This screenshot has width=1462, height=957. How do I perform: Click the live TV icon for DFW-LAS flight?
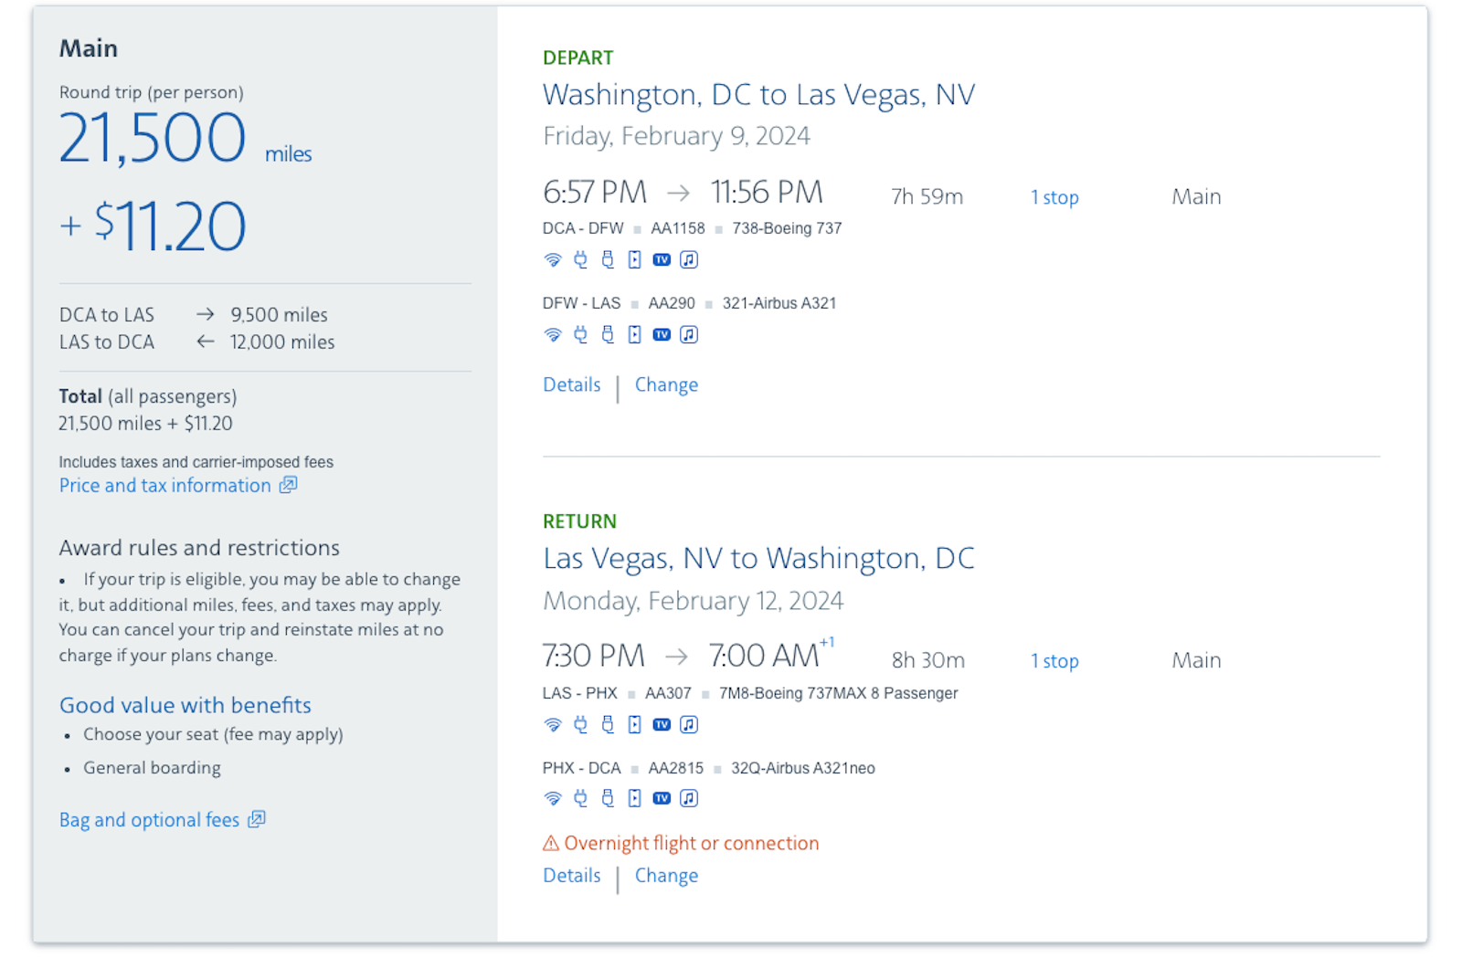662,335
